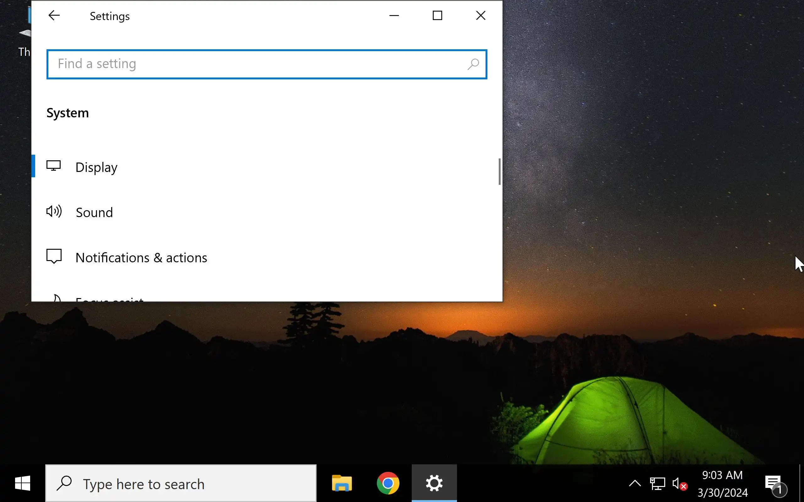Click the Display monitor icon

pyautogui.click(x=53, y=166)
